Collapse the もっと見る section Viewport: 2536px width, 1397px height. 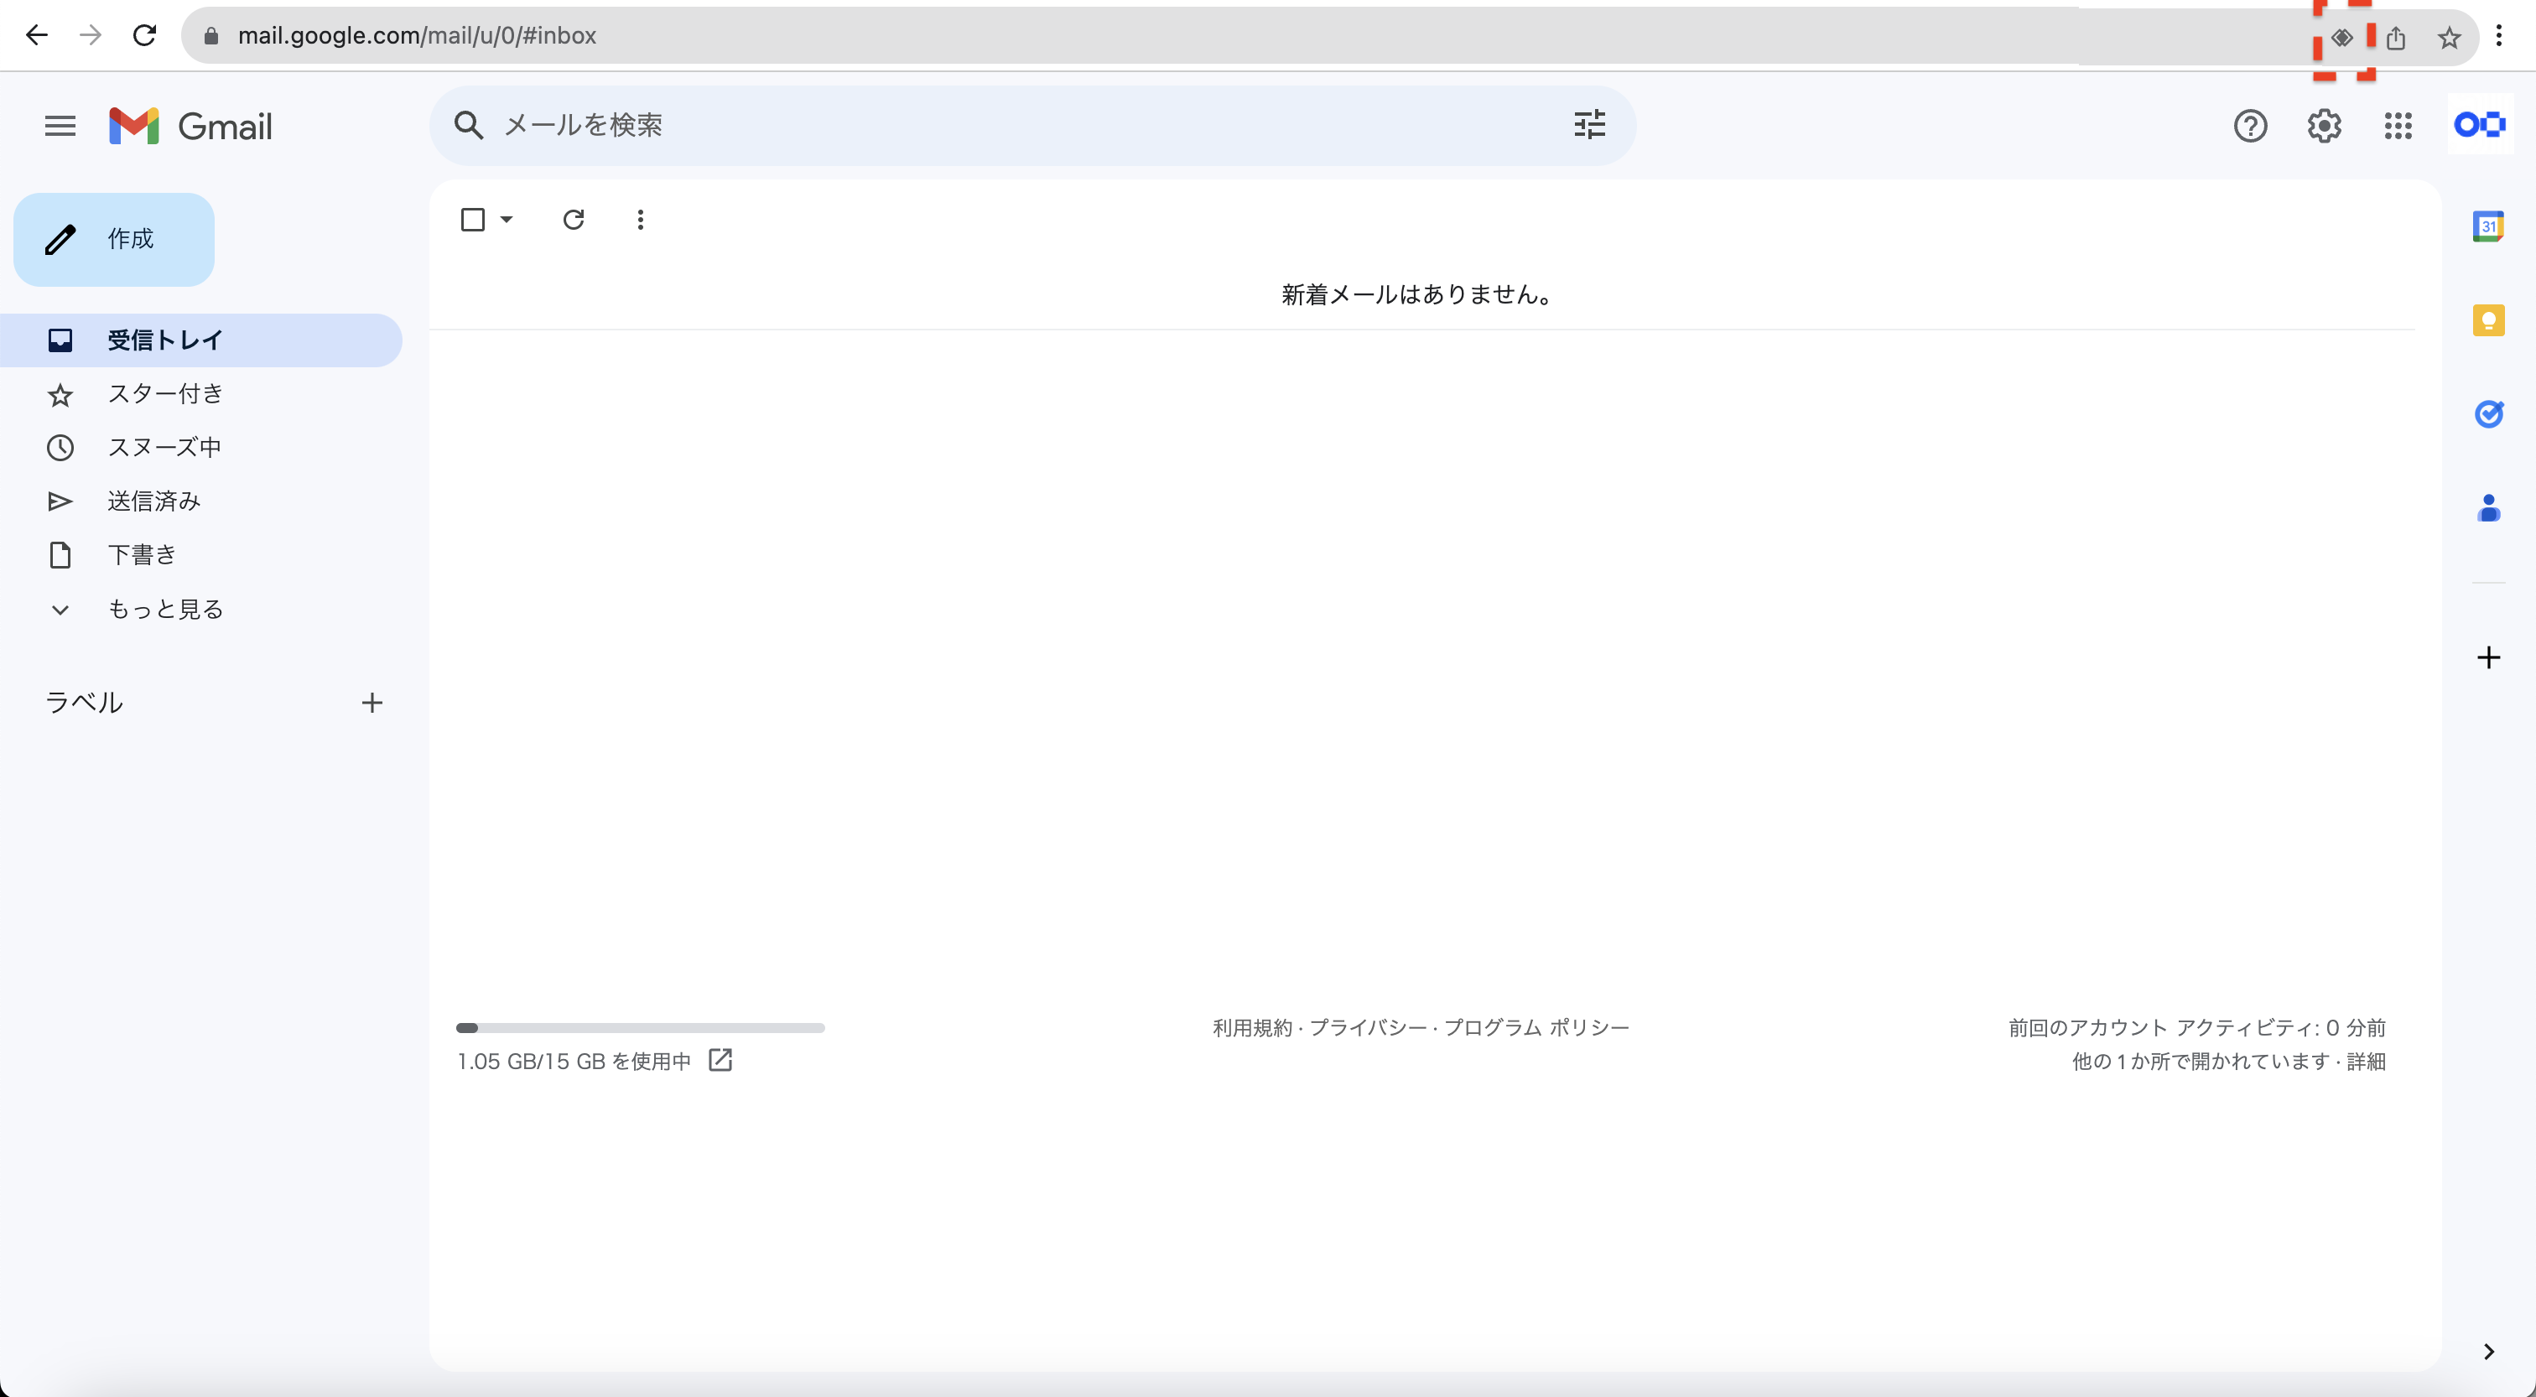pyautogui.click(x=60, y=609)
